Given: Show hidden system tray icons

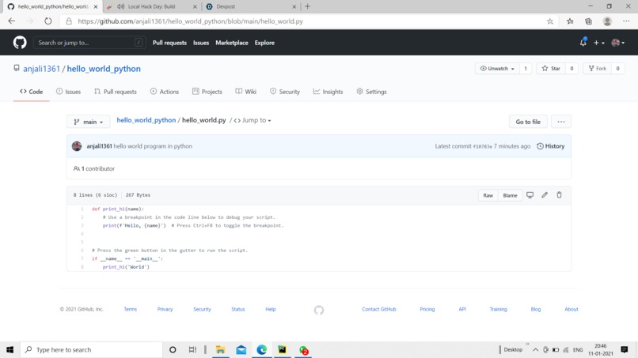Looking at the screenshot, I should coord(535,349).
